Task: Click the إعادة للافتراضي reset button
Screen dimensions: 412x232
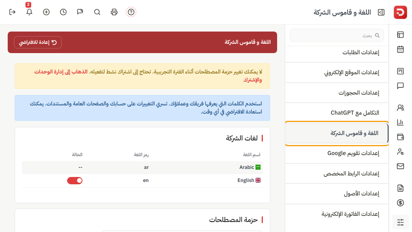Action: point(38,42)
